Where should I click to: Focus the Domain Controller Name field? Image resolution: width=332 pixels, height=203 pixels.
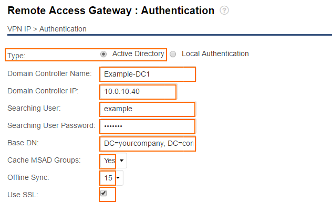click(x=148, y=74)
